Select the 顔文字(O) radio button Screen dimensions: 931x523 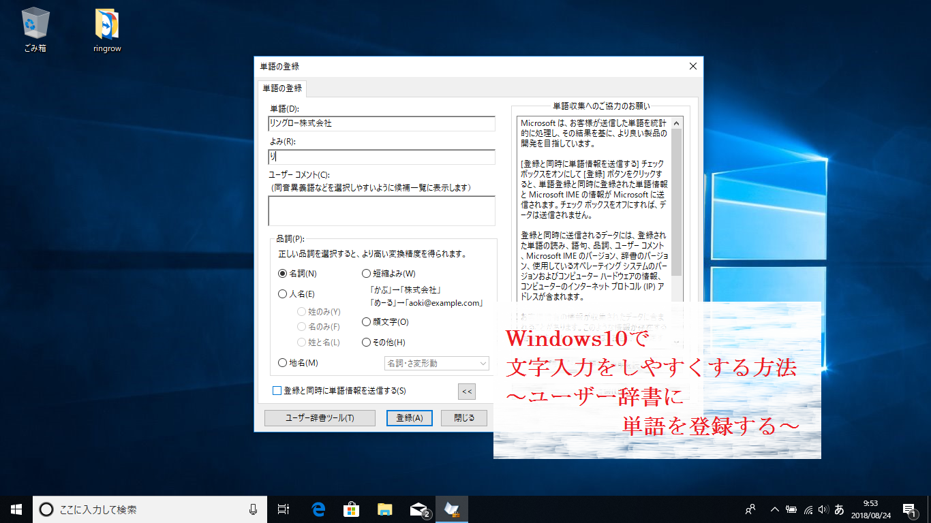(x=385, y=321)
